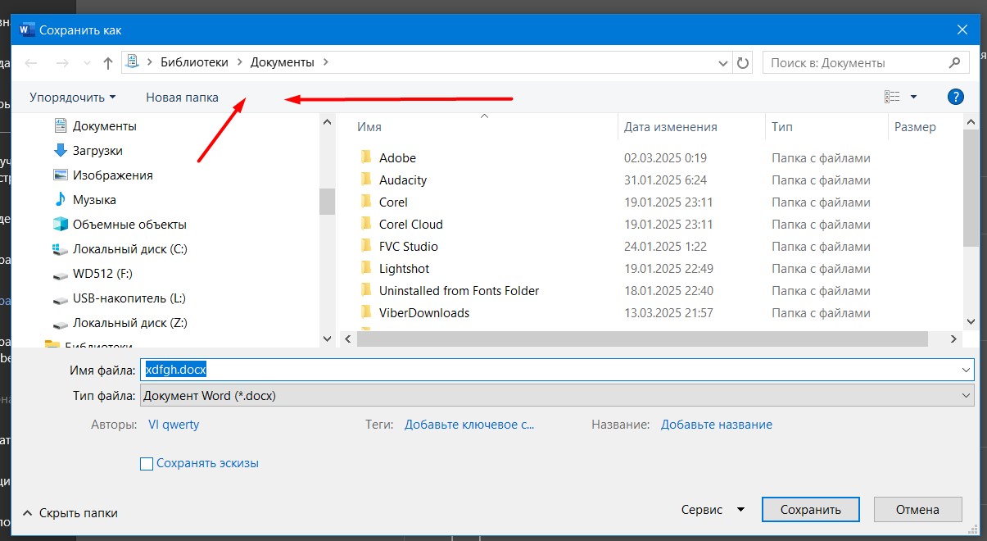
Task: Click the Отмена button
Action: tap(917, 510)
